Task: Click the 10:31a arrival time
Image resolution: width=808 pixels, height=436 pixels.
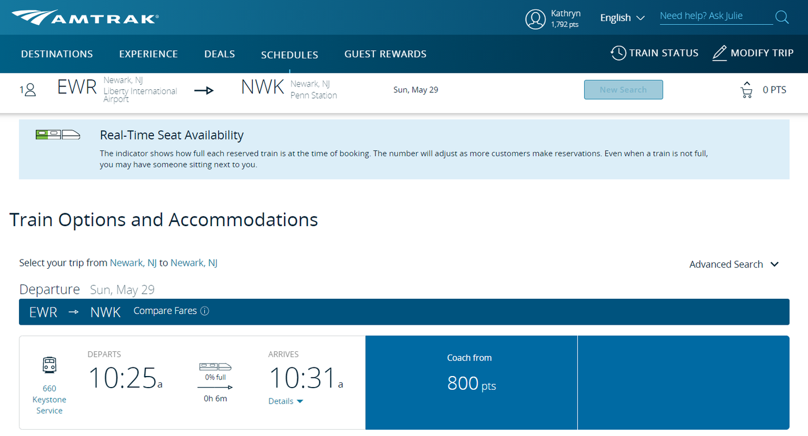Action: pyautogui.click(x=306, y=378)
